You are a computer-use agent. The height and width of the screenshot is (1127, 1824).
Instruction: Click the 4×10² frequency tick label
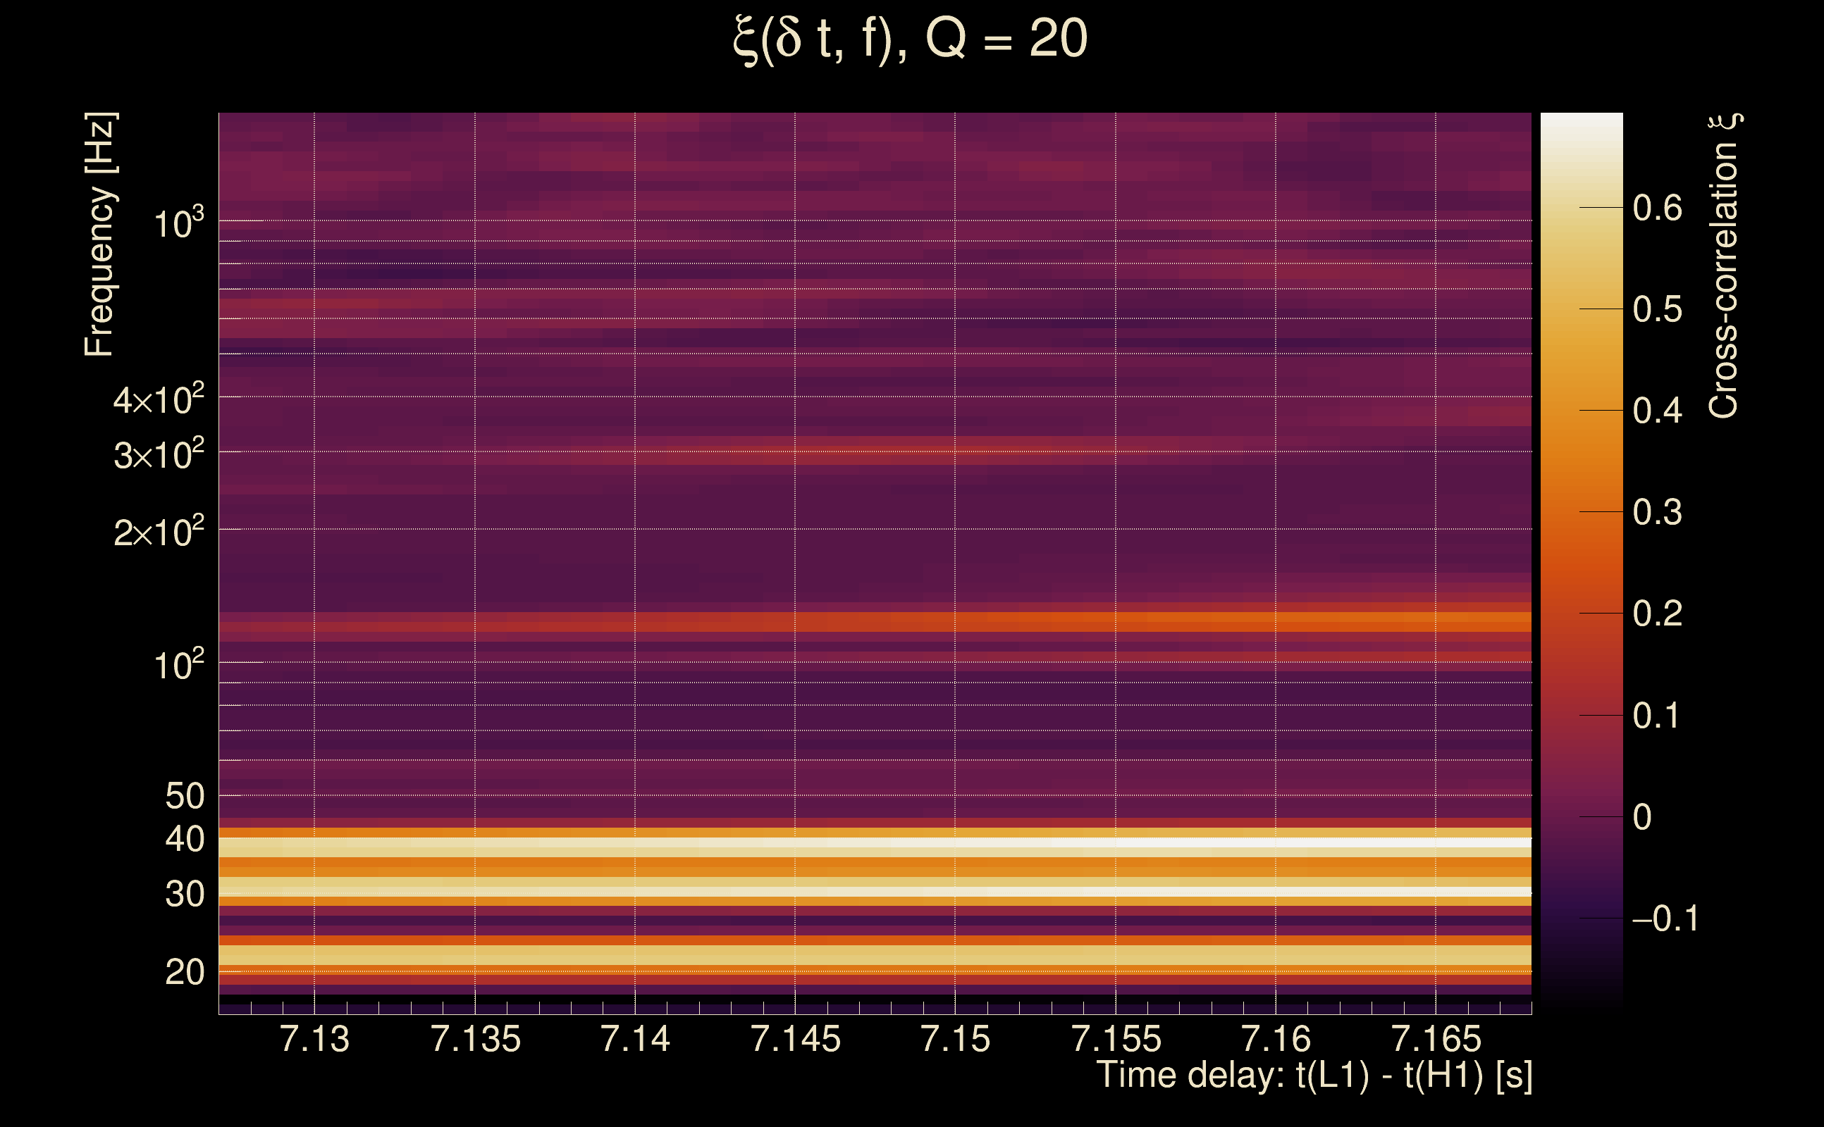pos(158,399)
